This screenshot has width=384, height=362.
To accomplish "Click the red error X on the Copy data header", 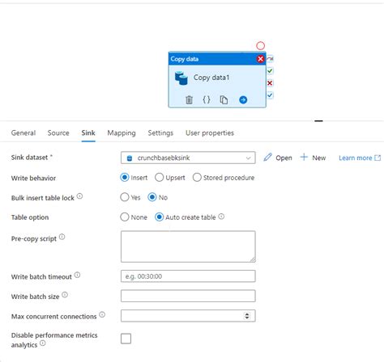I will coord(260,59).
